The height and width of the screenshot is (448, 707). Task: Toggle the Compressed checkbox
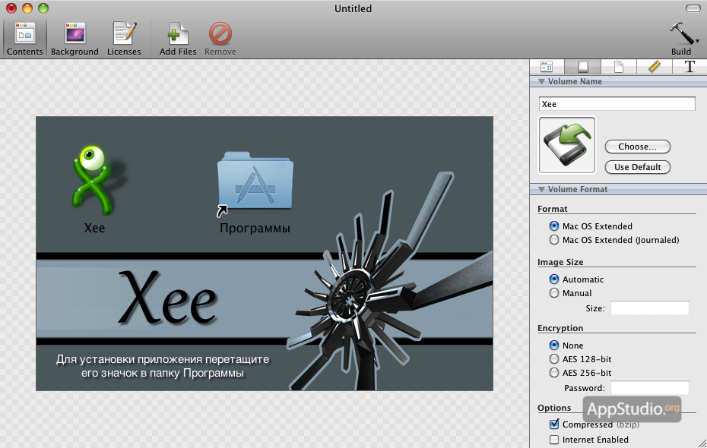click(554, 424)
